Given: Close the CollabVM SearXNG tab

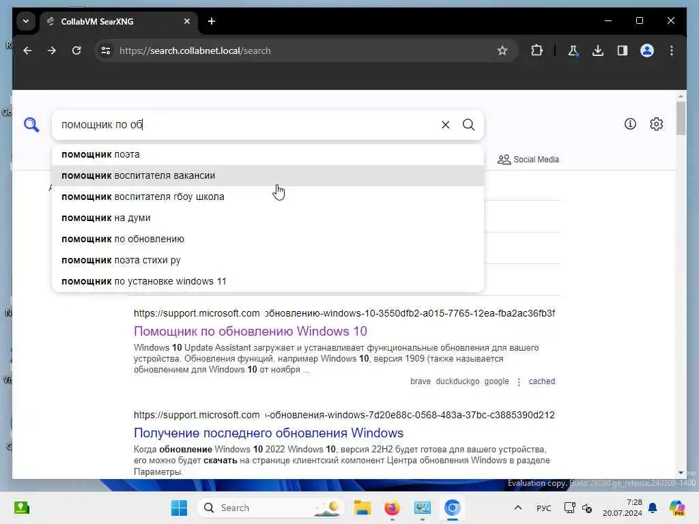Looking at the screenshot, I should click(x=187, y=21).
